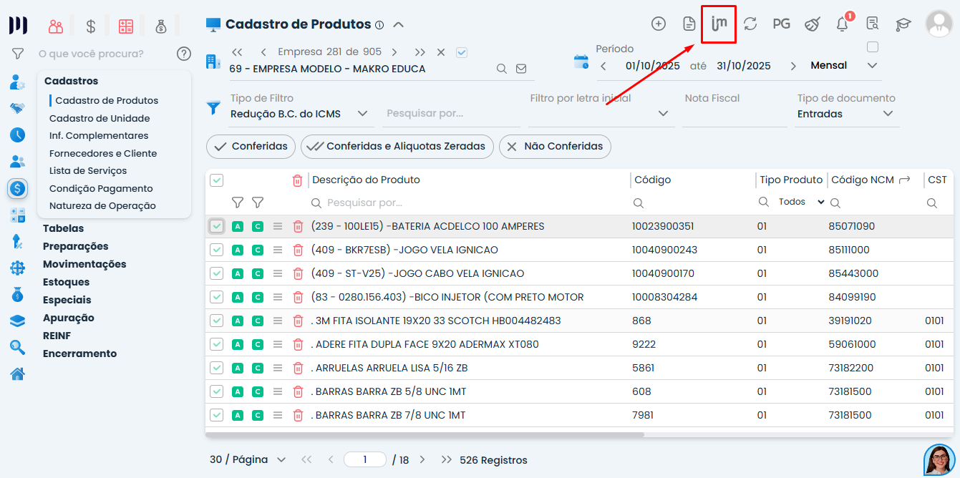This screenshot has height=478, width=960.
Task: Delete the BATERIA ACDELCO 100 AMPERES row
Action: [x=298, y=227]
